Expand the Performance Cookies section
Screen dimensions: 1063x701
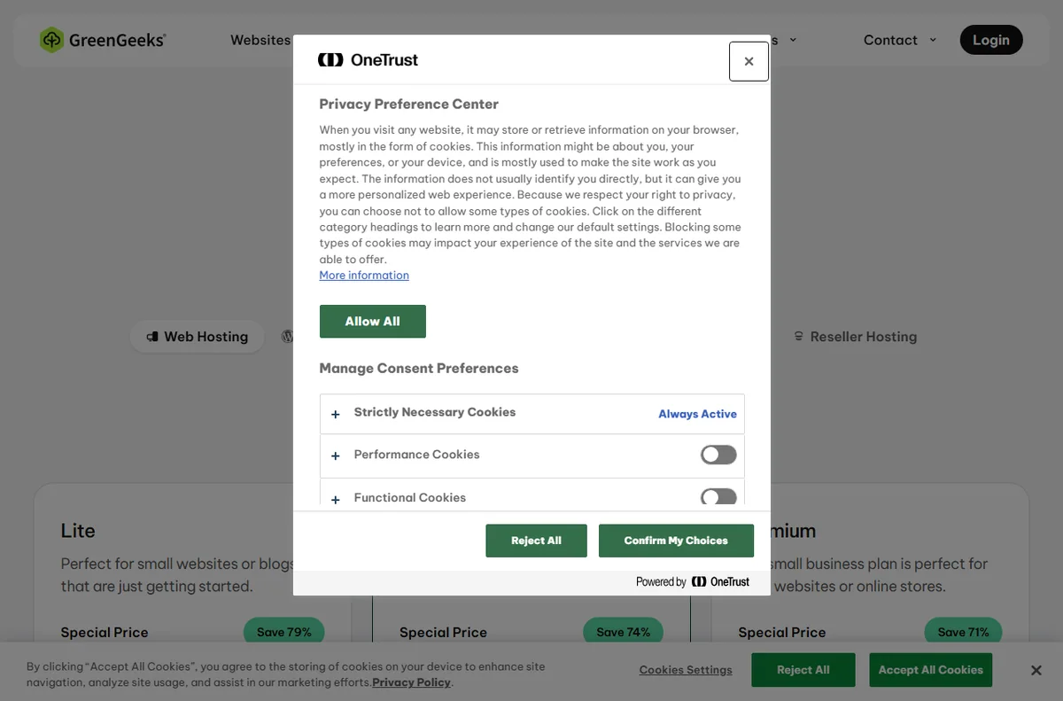pyautogui.click(x=336, y=456)
